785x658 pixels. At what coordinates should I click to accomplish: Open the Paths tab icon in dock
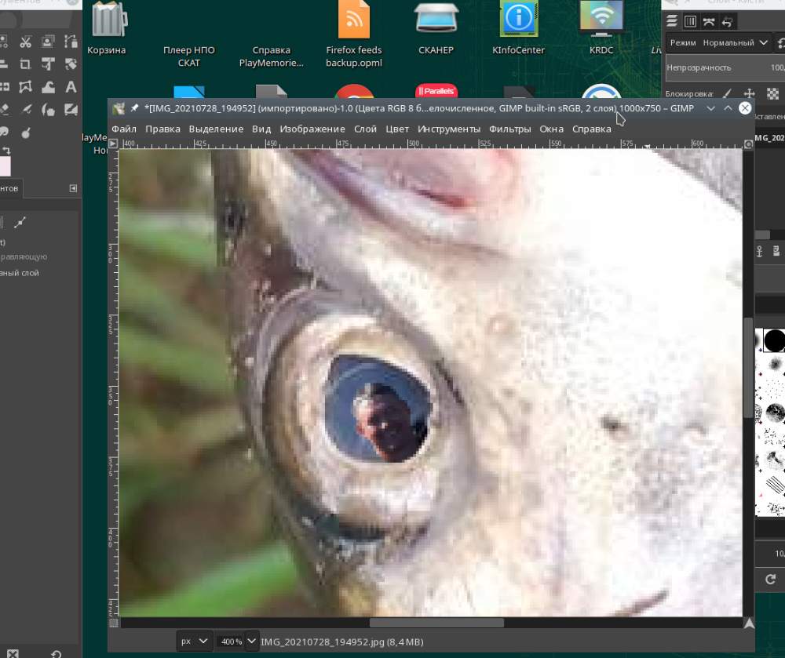710,21
